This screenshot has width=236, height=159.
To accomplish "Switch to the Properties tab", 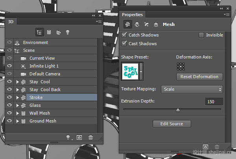I will [132, 15].
